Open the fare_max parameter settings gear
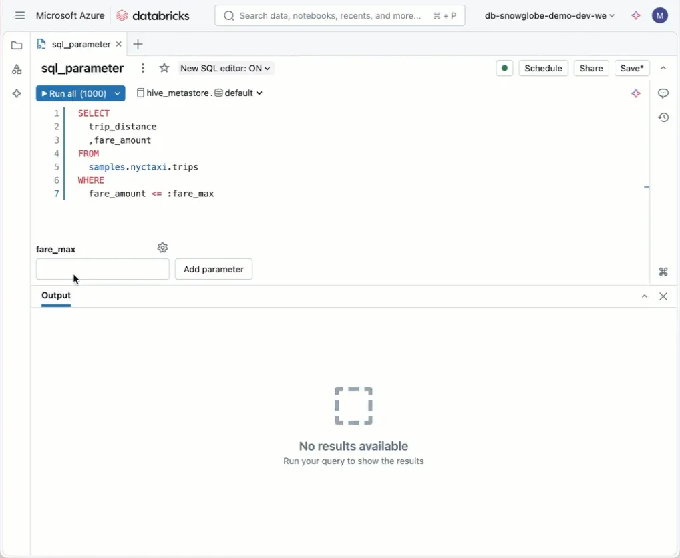Viewport: 680px width, 558px height. [162, 248]
